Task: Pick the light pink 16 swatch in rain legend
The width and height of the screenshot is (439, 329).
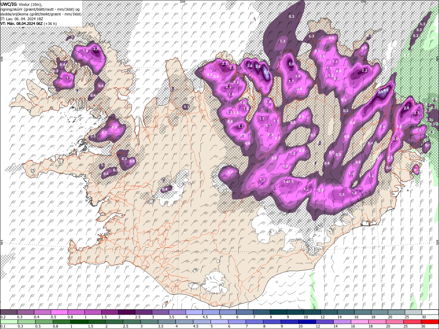Action: pos(360,322)
